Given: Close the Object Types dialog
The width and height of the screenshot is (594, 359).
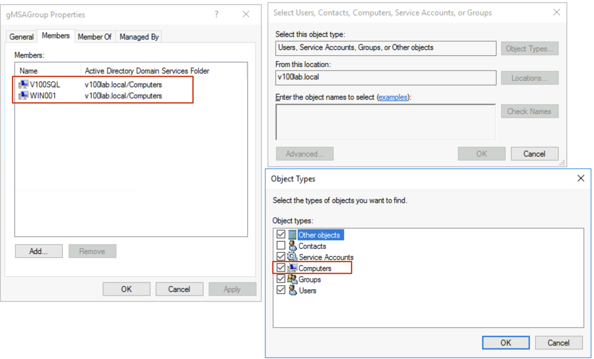Looking at the screenshot, I should [x=581, y=178].
